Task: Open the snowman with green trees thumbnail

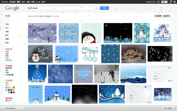Action: point(57,94)
